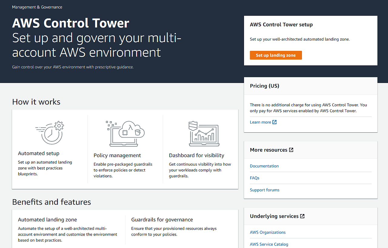Click the Policy management title text

(x=117, y=155)
